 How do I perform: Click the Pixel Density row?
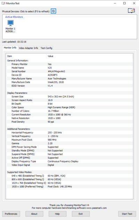(x=69, y=122)
